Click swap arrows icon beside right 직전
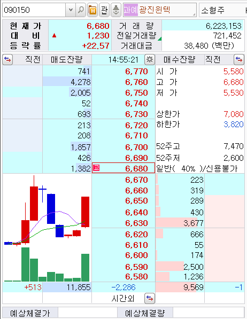 239,60
